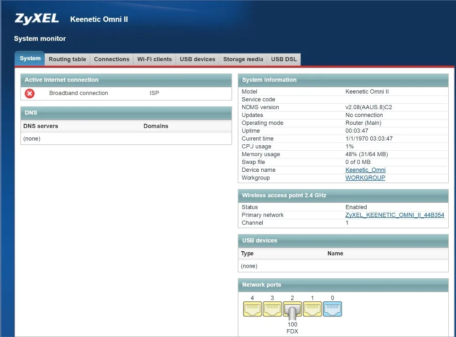Open the Routing table tab

click(x=67, y=59)
